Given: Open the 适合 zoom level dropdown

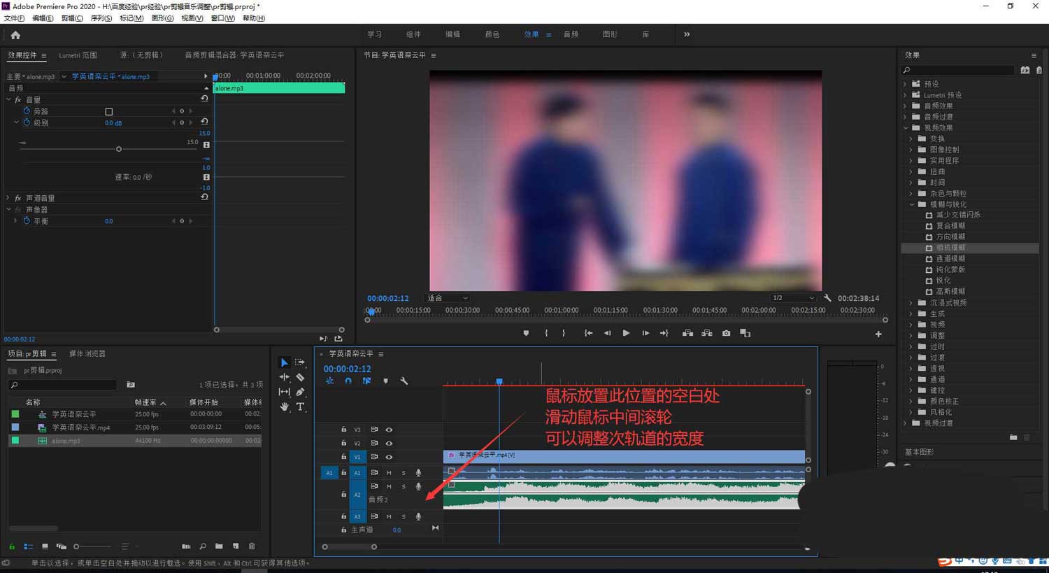Looking at the screenshot, I should coord(448,298).
